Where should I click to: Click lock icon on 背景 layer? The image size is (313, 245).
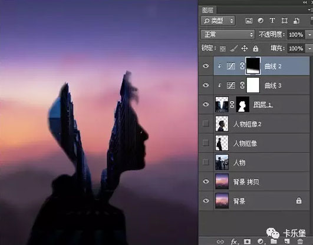pos(299,200)
